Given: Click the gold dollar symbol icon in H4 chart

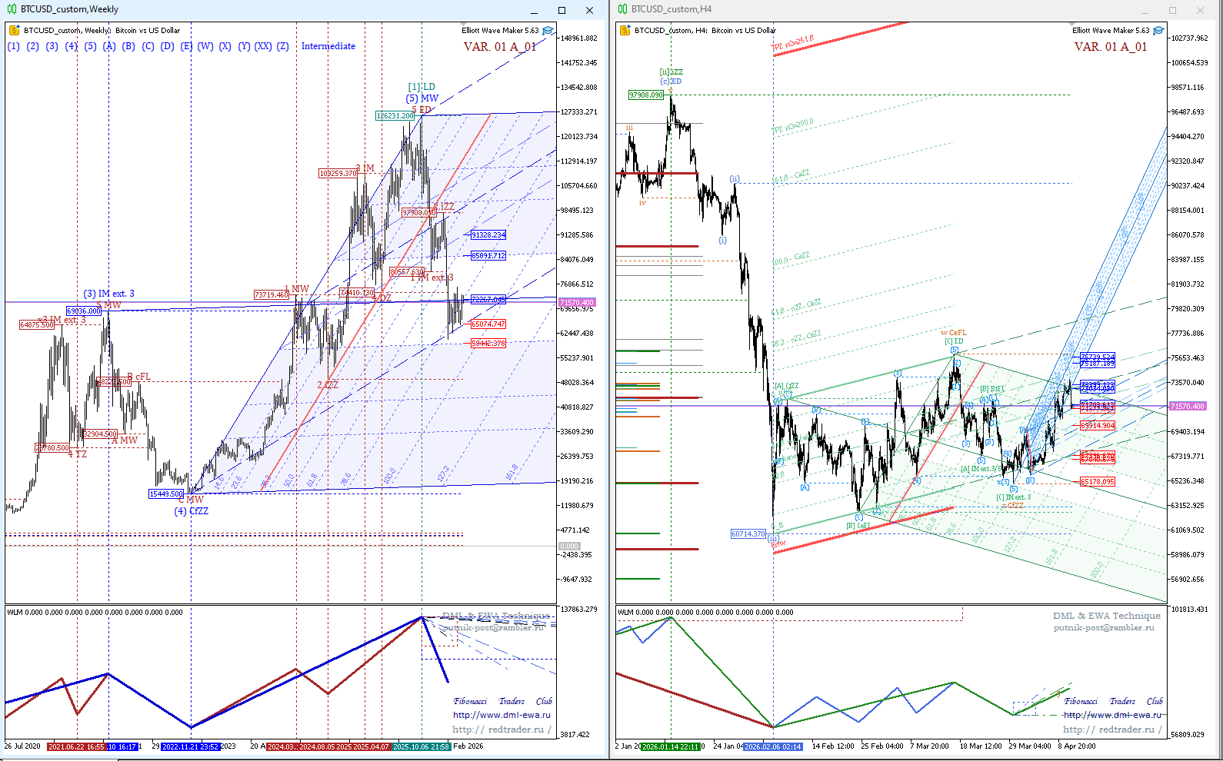Looking at the screenshot, I should [625, 31].
